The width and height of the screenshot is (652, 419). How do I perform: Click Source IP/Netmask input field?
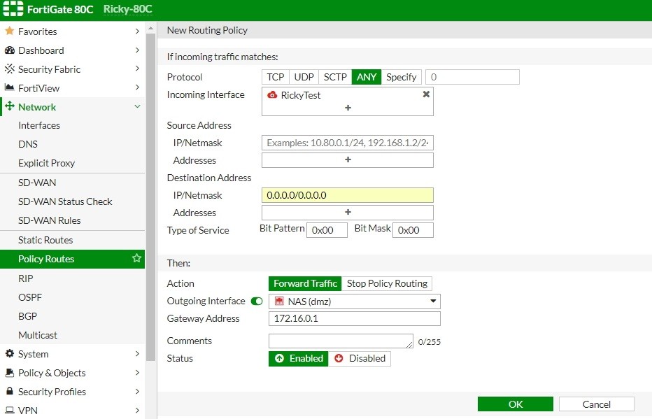coord(348,143)
